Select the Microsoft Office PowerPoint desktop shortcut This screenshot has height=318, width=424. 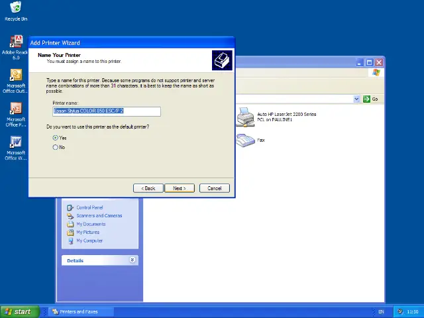pos(16,109)
